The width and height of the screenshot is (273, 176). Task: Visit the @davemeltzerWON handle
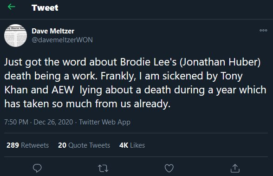coord(62,40)
